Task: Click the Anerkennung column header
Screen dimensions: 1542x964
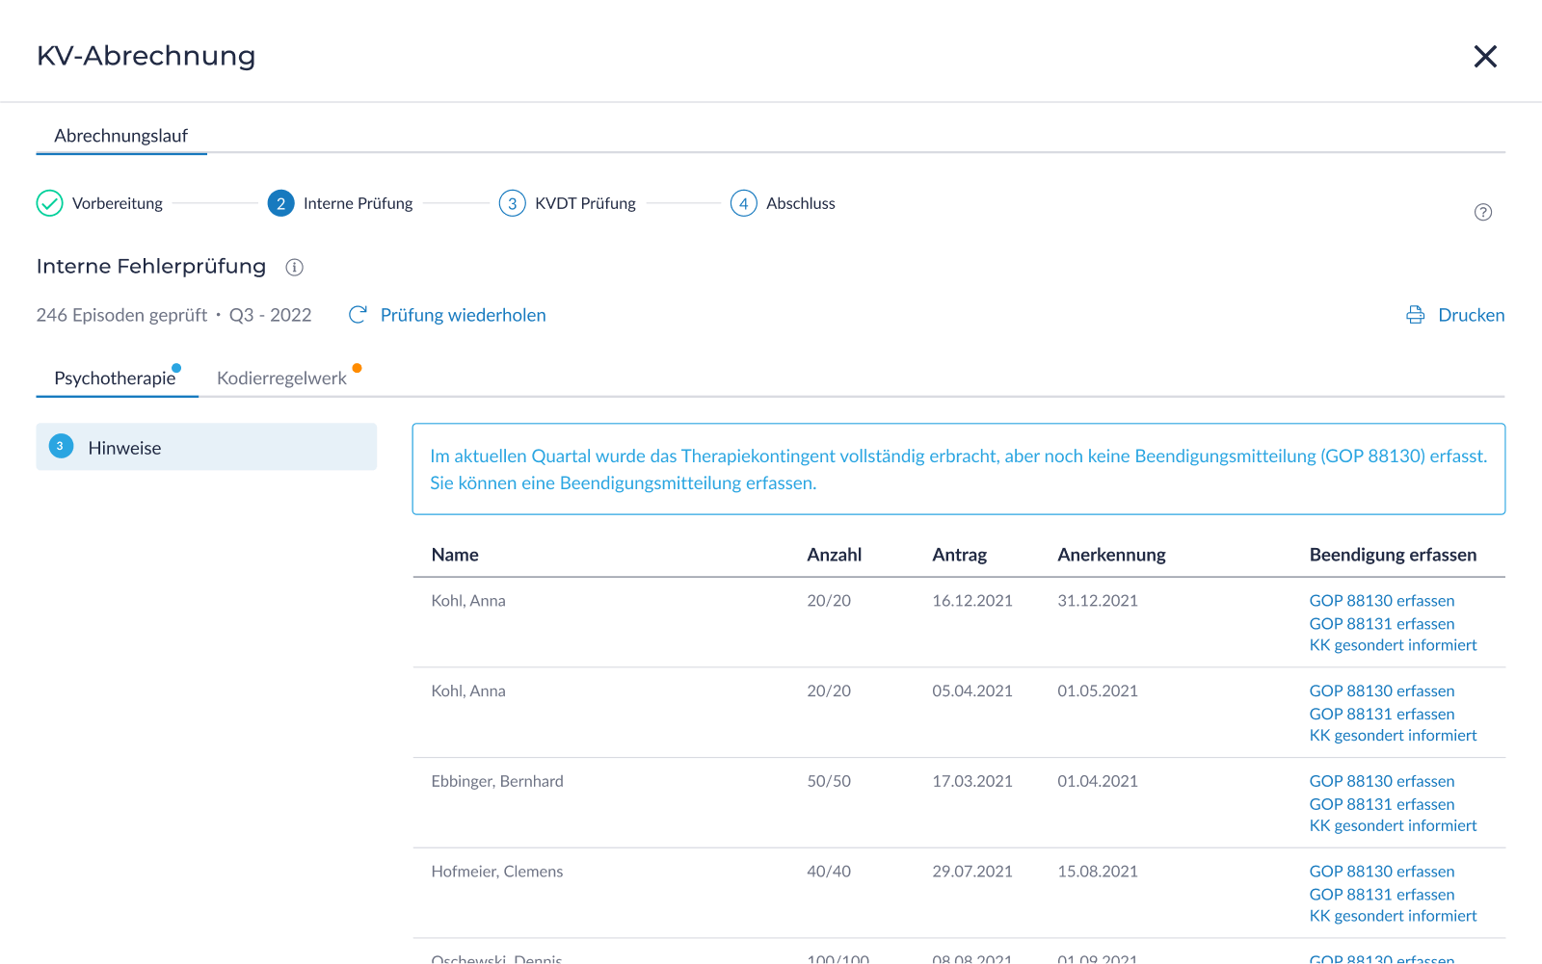Action: tap(1111, 555)
